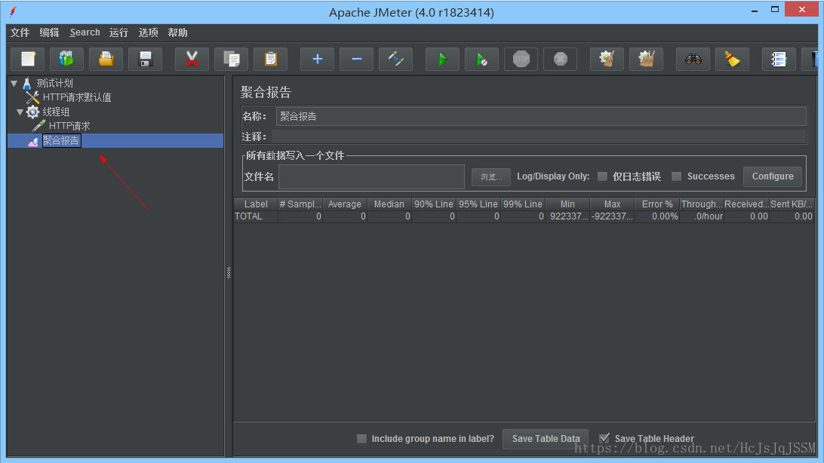Click the Reset Search broom icon
Screen dimensions: 824x463
[732, 59]
